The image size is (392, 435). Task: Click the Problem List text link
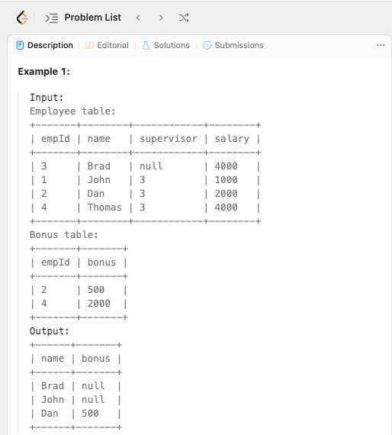92,18
